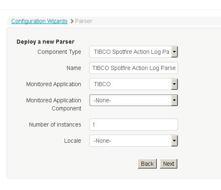The width and height of the screenshot is (221, 190).
Task: Click the Monitored Application Component label
Action: click(x=54, y=104)
